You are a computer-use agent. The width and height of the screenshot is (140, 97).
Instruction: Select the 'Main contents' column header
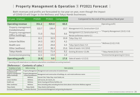[68, 68]
